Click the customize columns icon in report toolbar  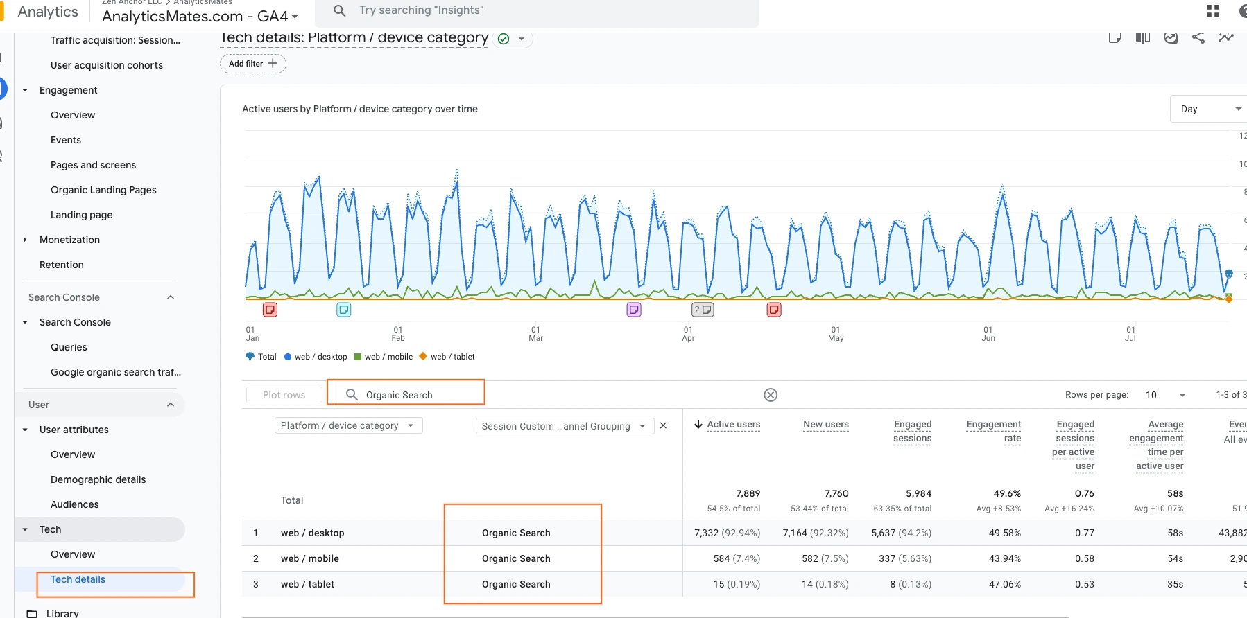[x=1143, y=37]
